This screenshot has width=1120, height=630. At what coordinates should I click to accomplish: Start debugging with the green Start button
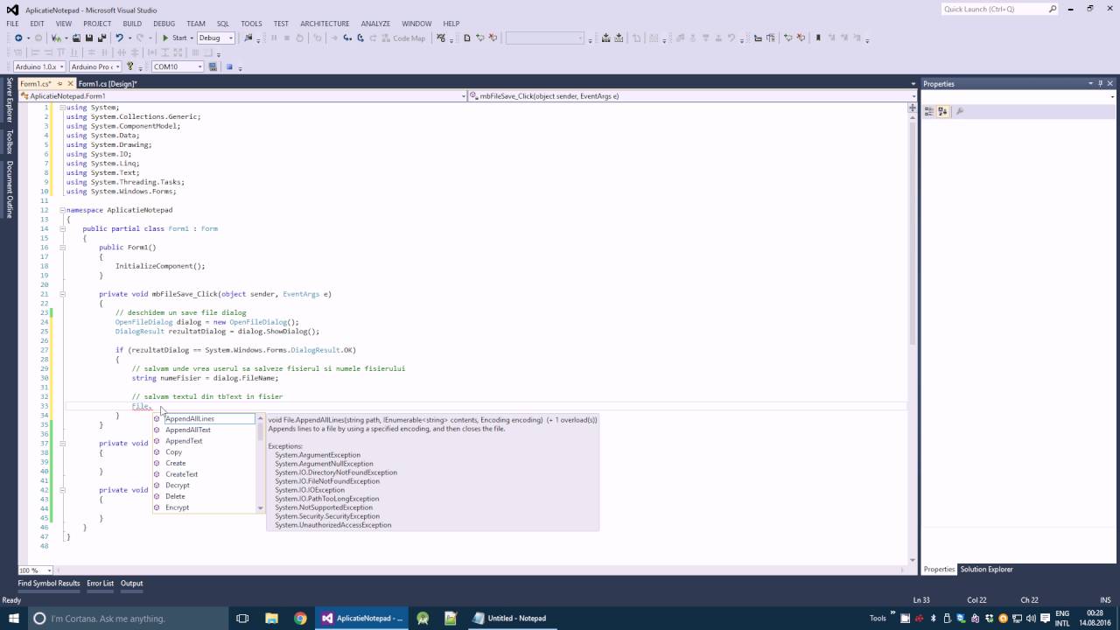point(174,38)
